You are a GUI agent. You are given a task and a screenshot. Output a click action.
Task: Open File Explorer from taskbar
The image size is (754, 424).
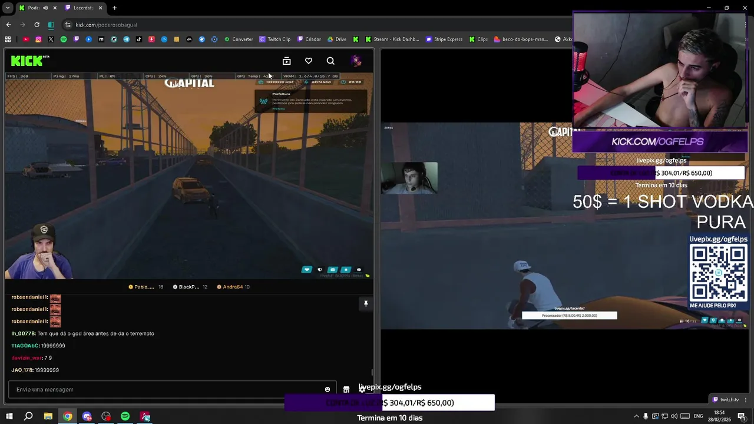tap(48, 416)
